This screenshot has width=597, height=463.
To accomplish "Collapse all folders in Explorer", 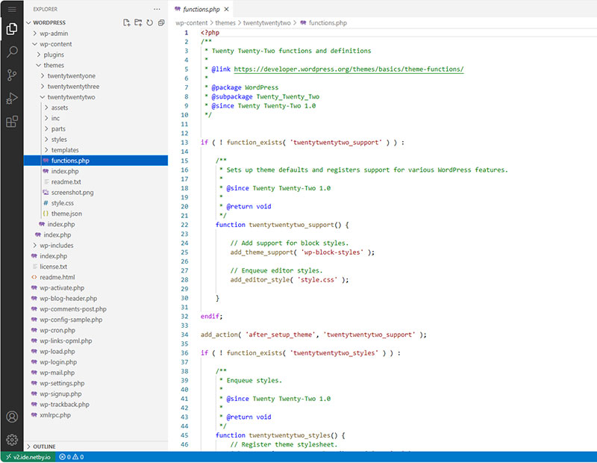I will [x=160, y=23].
